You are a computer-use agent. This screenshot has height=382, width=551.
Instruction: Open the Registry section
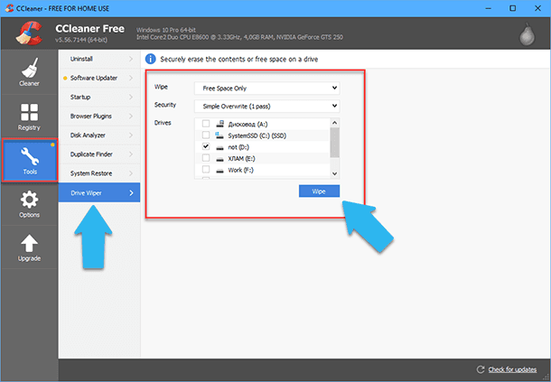point(29,116)
